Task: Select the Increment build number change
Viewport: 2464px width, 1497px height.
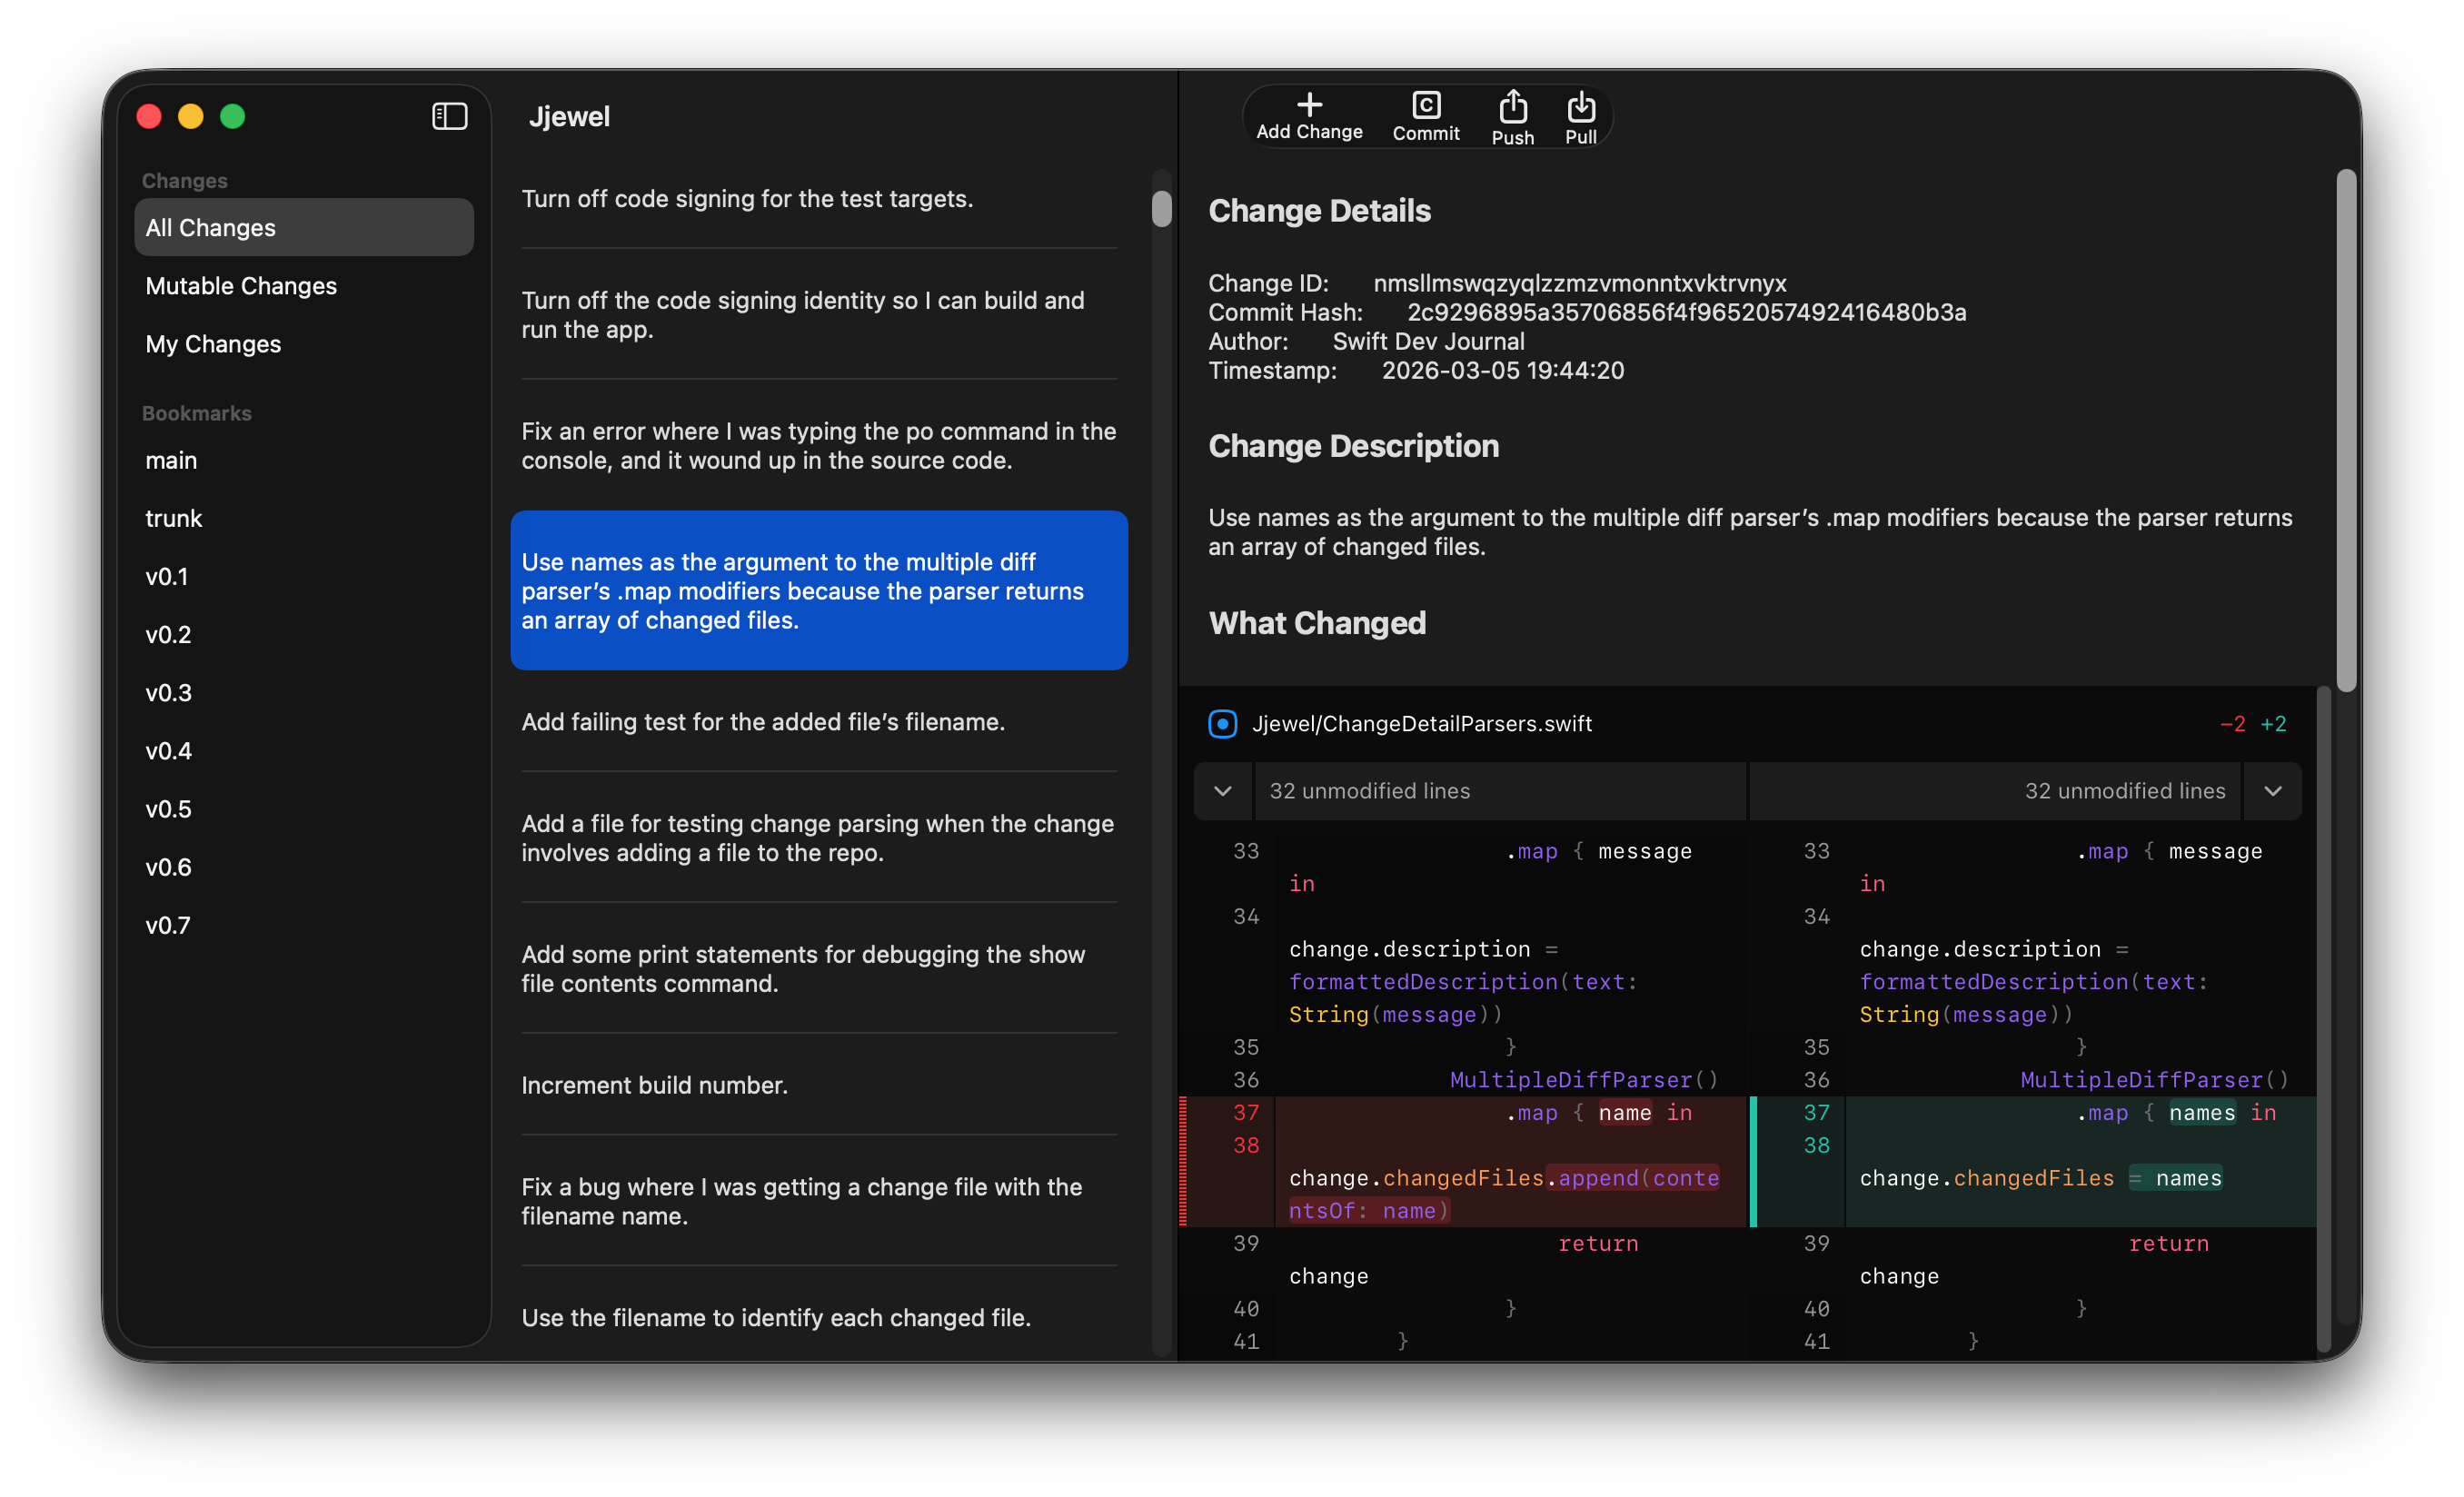Action: (654, 1085)
